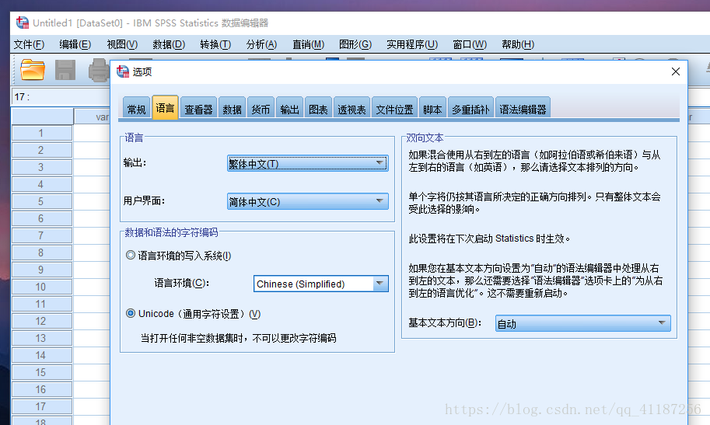Open the 实用程序(U) menu
710x425 pixels.
[x=412, y=44]
